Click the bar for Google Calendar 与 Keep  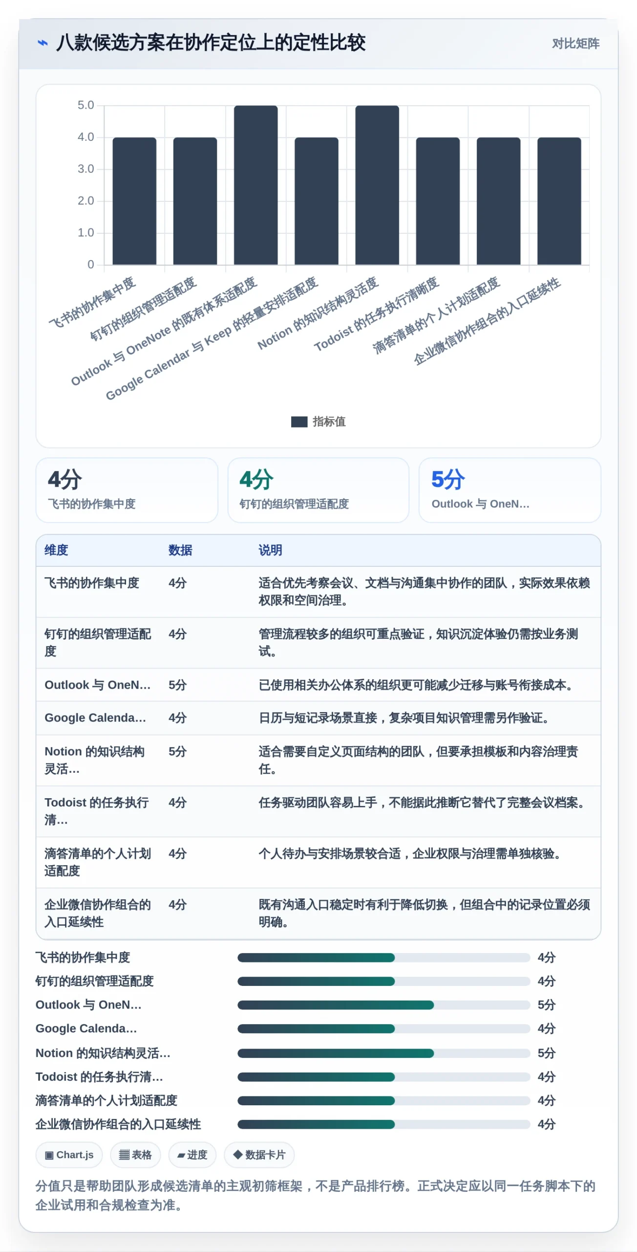click(316, 201)
